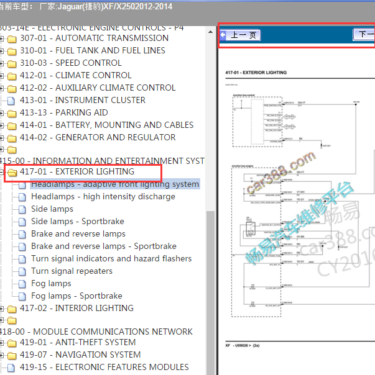This screenshot has height=375, width=375.
Task: Click folder icon for 412-02 Auxiliary Climate
Action: pyautogui.click(x=12, y=89)
